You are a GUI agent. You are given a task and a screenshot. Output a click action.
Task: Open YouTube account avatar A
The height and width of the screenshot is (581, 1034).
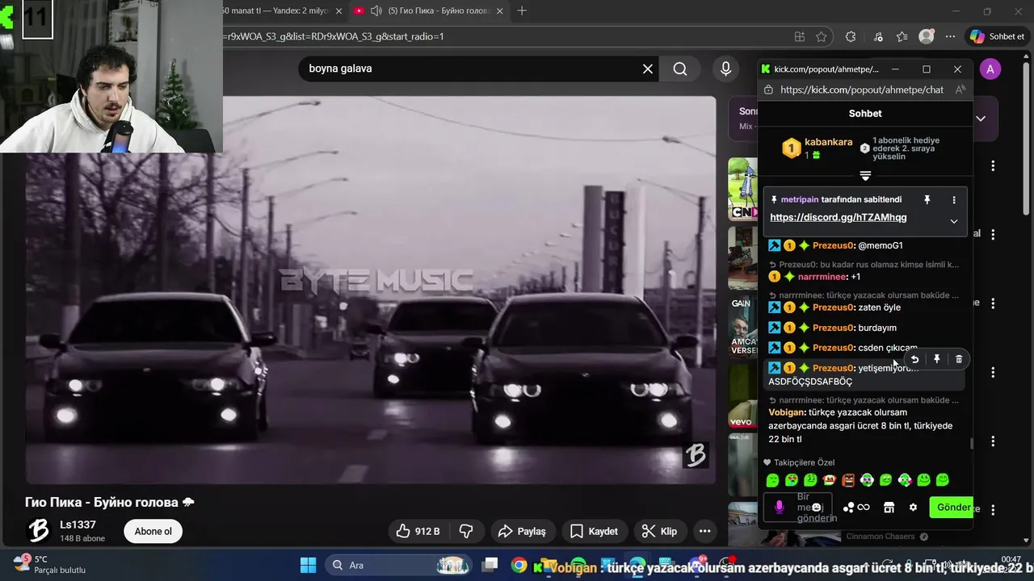990,69
